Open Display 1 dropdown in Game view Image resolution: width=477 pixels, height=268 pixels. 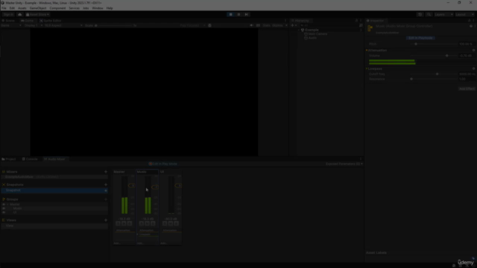[33, 25]
